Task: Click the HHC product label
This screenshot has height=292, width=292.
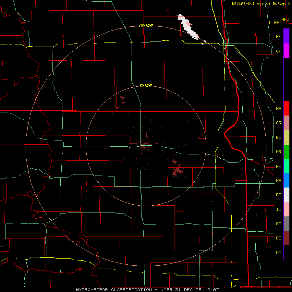Action: pyautogui.click(x=285, y=19)
